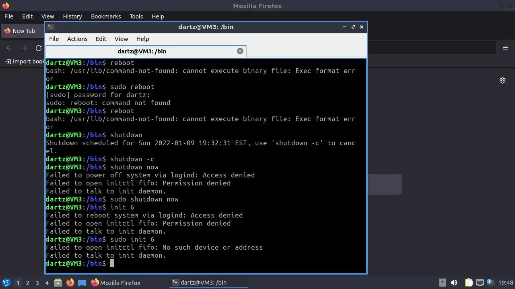Click 'Failed to reboot system via logind' line
This screenshot has width=515, height=289.
coord(144,215)
